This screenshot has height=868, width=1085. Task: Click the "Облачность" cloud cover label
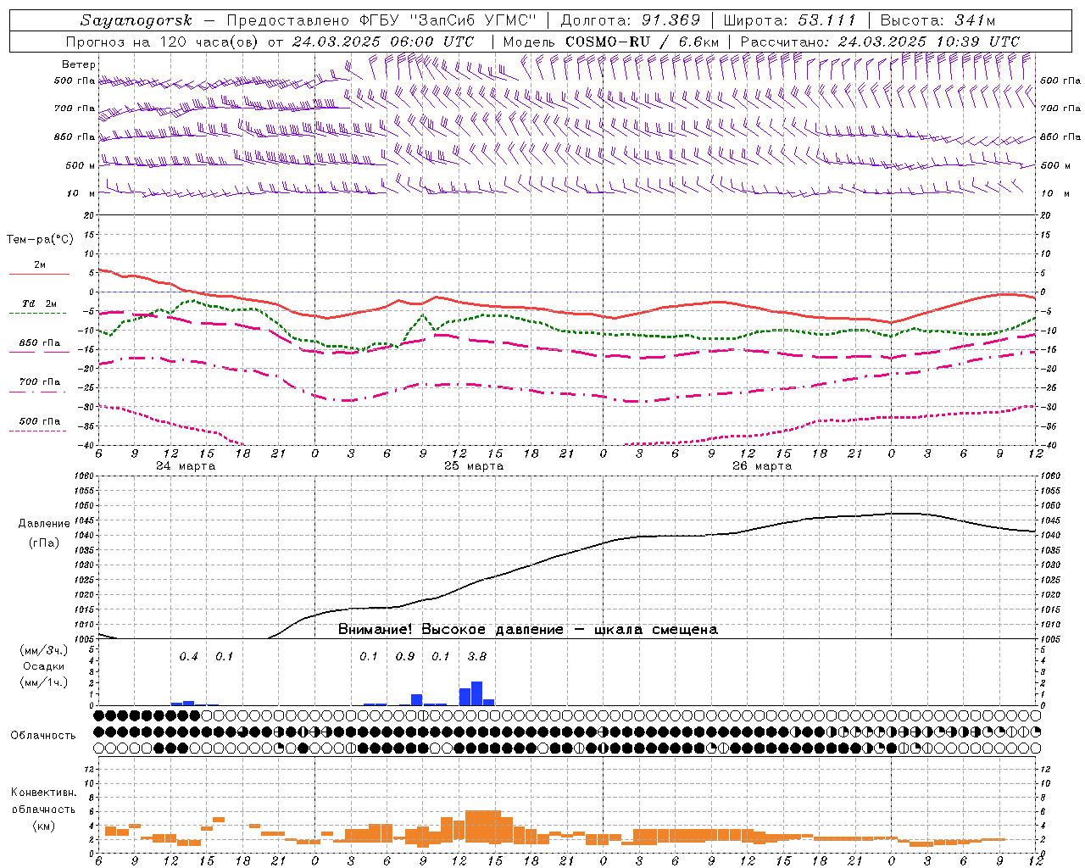[43, 735]
